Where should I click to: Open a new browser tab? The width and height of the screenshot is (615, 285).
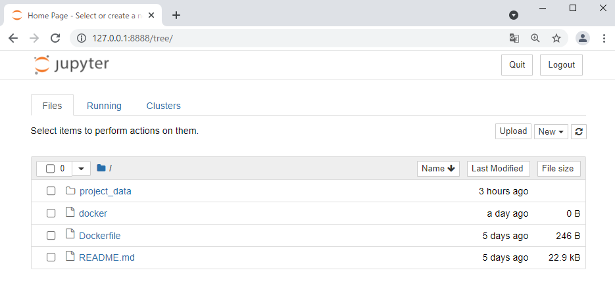click(x=176, y=15)
